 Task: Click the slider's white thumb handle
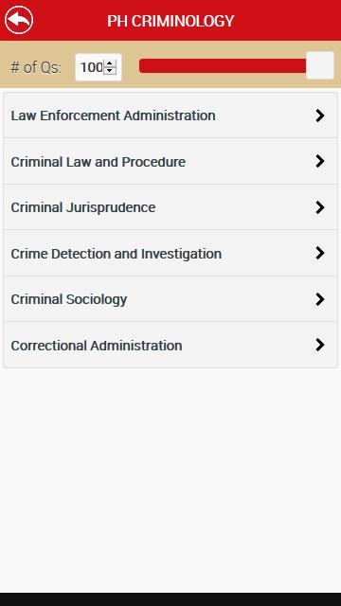point(320,65)
